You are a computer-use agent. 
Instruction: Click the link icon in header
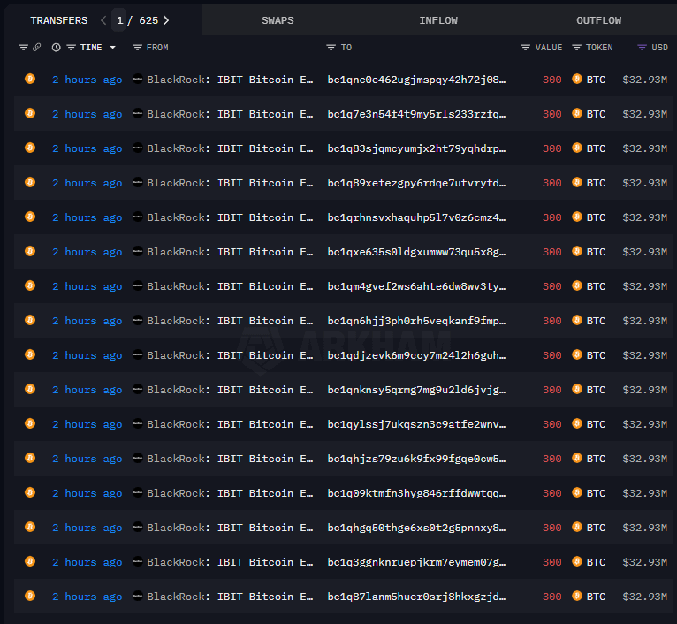click(x=37, y=47)
